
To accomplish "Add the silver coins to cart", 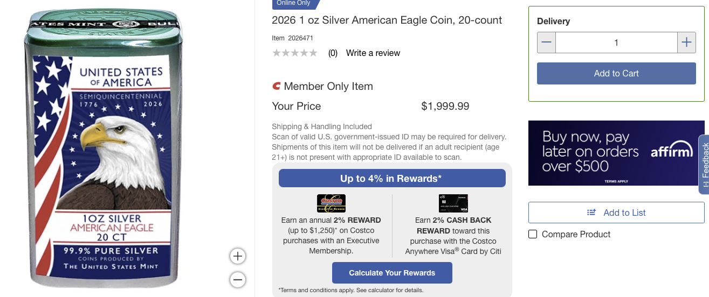I will point(616,74).
